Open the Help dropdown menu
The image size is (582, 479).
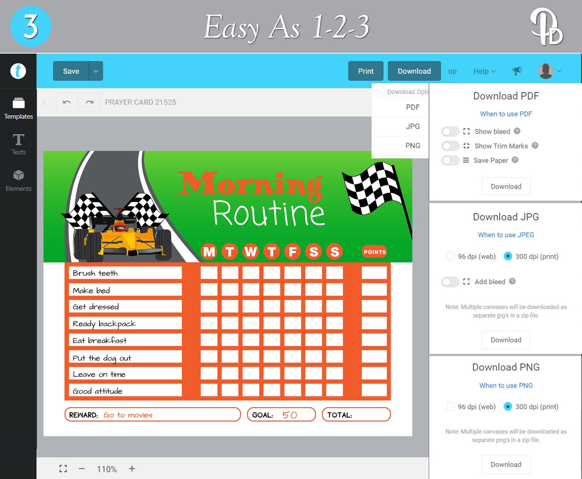coord(485,71)
